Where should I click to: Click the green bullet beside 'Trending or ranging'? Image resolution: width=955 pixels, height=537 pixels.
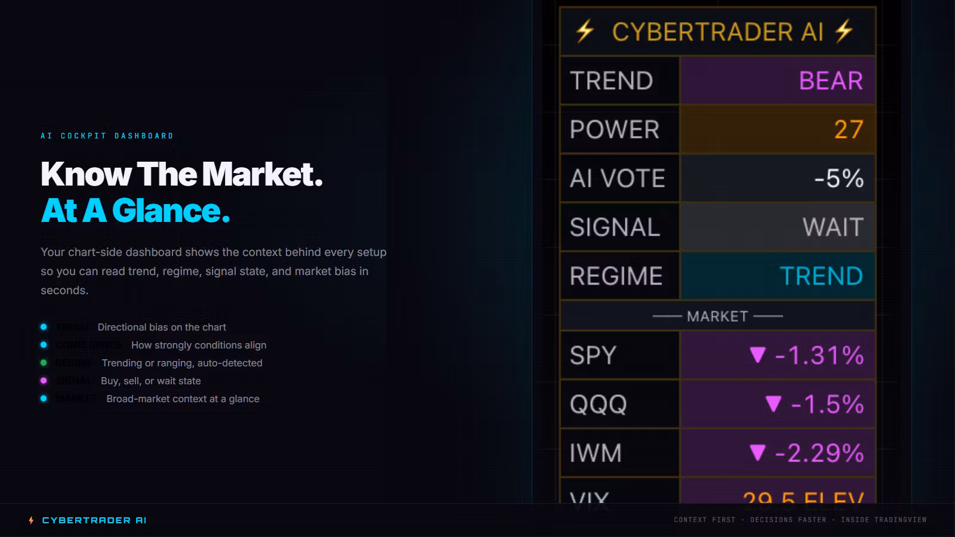click(44, 363)
